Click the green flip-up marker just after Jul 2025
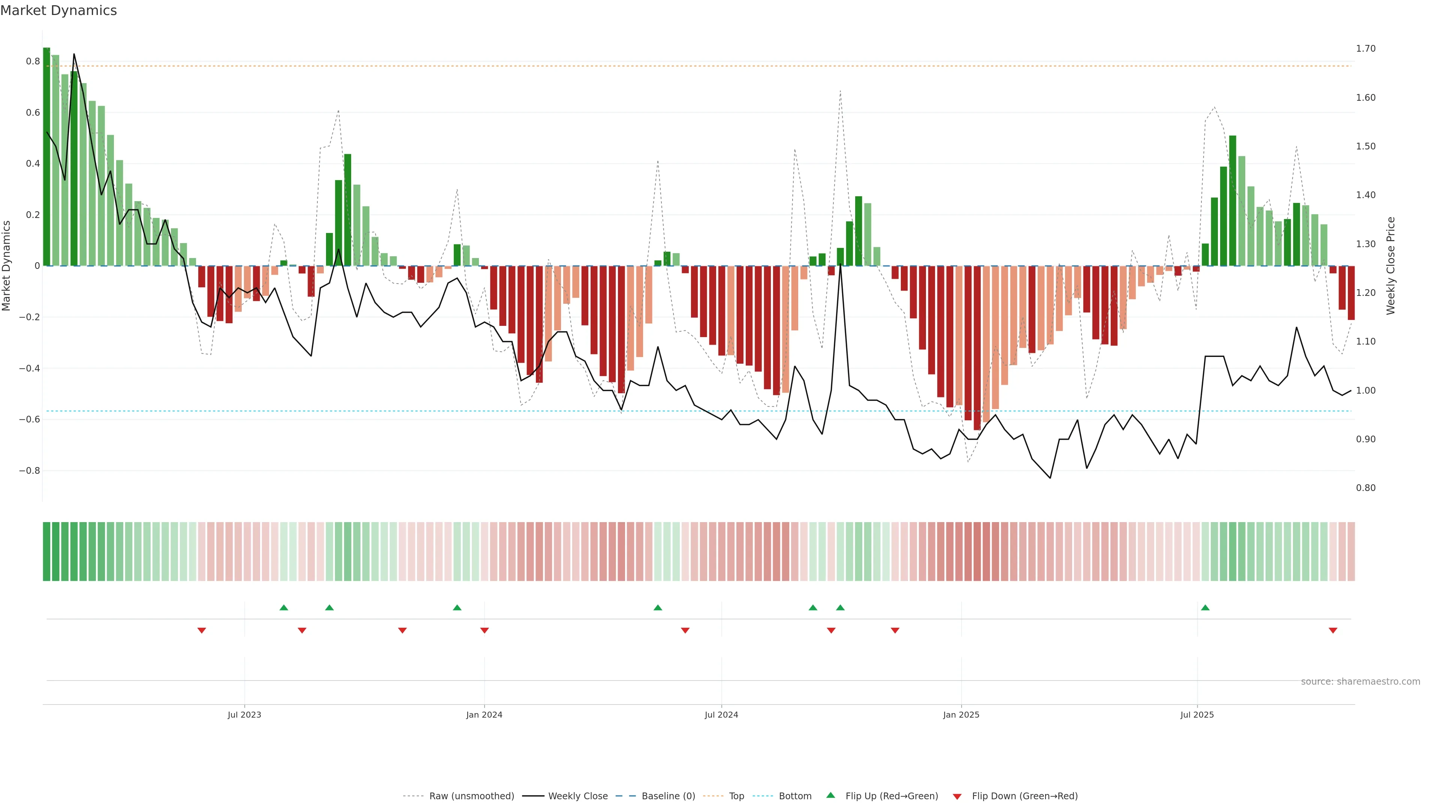Screen dimensions: 1439x809 1205,607
